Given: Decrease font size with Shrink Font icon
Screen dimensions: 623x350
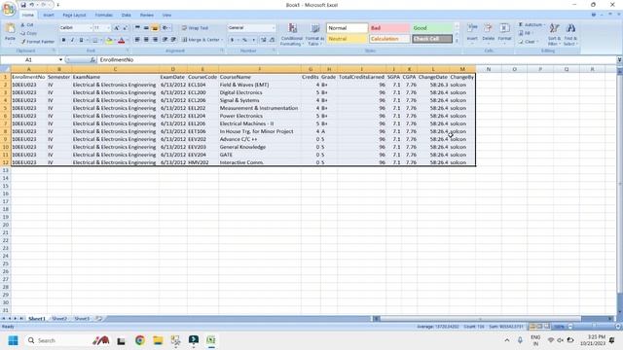Looking at the screenshot, I should [126, 28].
